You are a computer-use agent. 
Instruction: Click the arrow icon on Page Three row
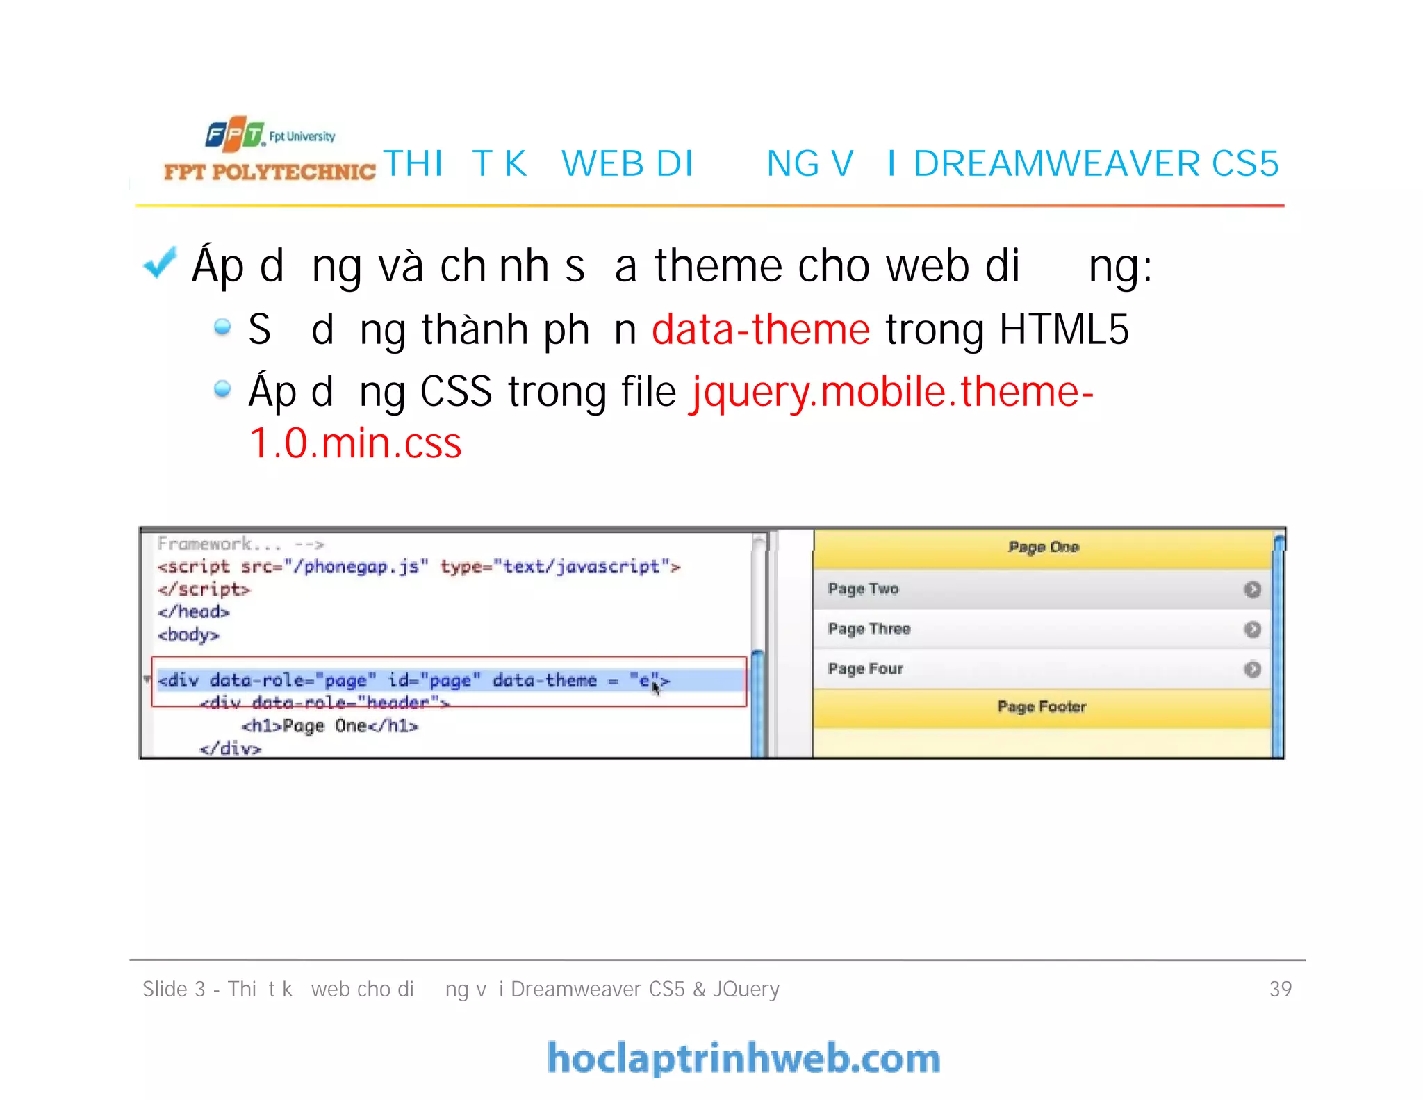(x=1252, y=630)
